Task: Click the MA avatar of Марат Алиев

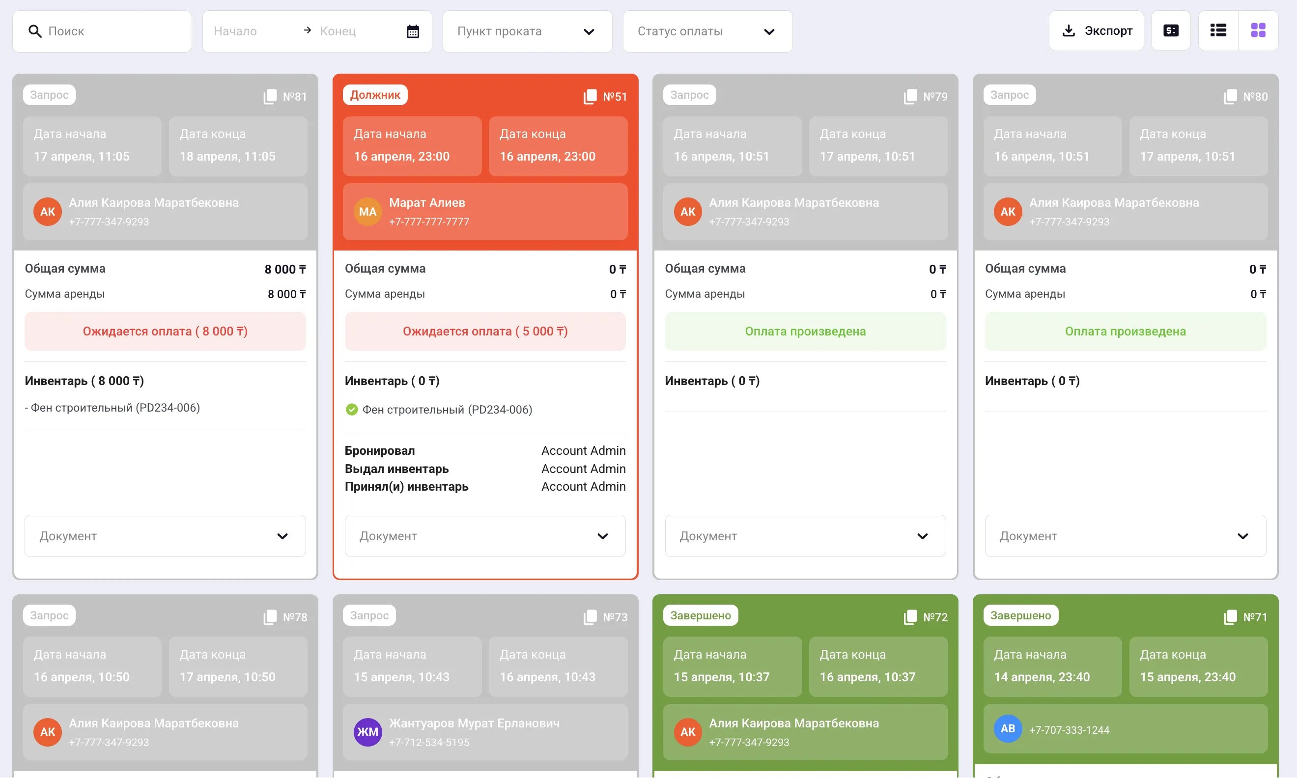Action: 367,212
